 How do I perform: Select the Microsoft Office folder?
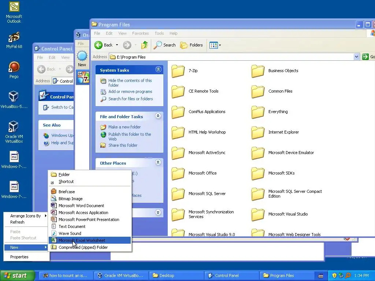coord(194,173)
